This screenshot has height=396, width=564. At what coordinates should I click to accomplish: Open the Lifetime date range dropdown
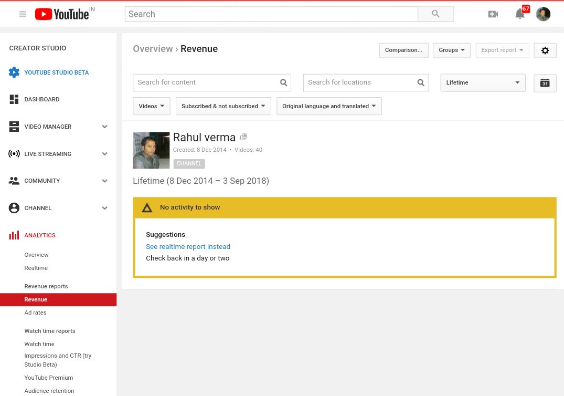[x=483, y=83]
